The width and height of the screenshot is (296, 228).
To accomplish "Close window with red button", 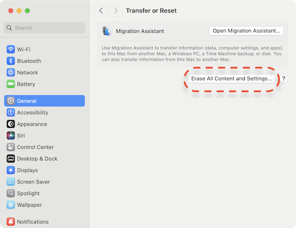I will coord(11,11).
